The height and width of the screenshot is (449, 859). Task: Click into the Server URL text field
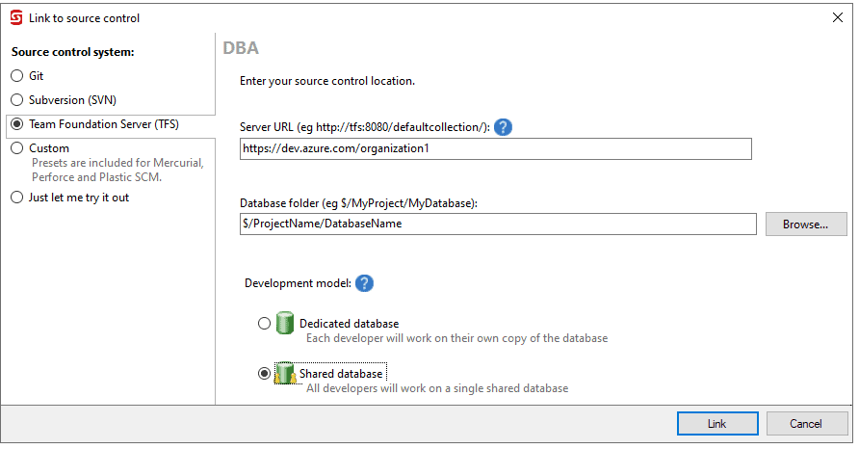495,149
